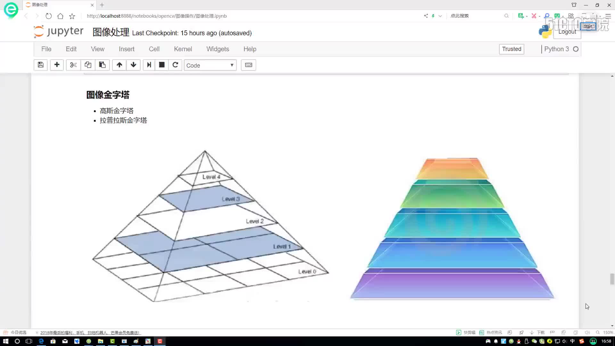The image size is (615, 346).
Task: Click the green lightning speed-mode icon
Action: coord(433,16)
